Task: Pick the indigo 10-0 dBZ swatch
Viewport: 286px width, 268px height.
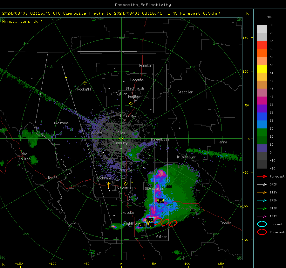Action: pyautogui.click(x=262, y=148)
